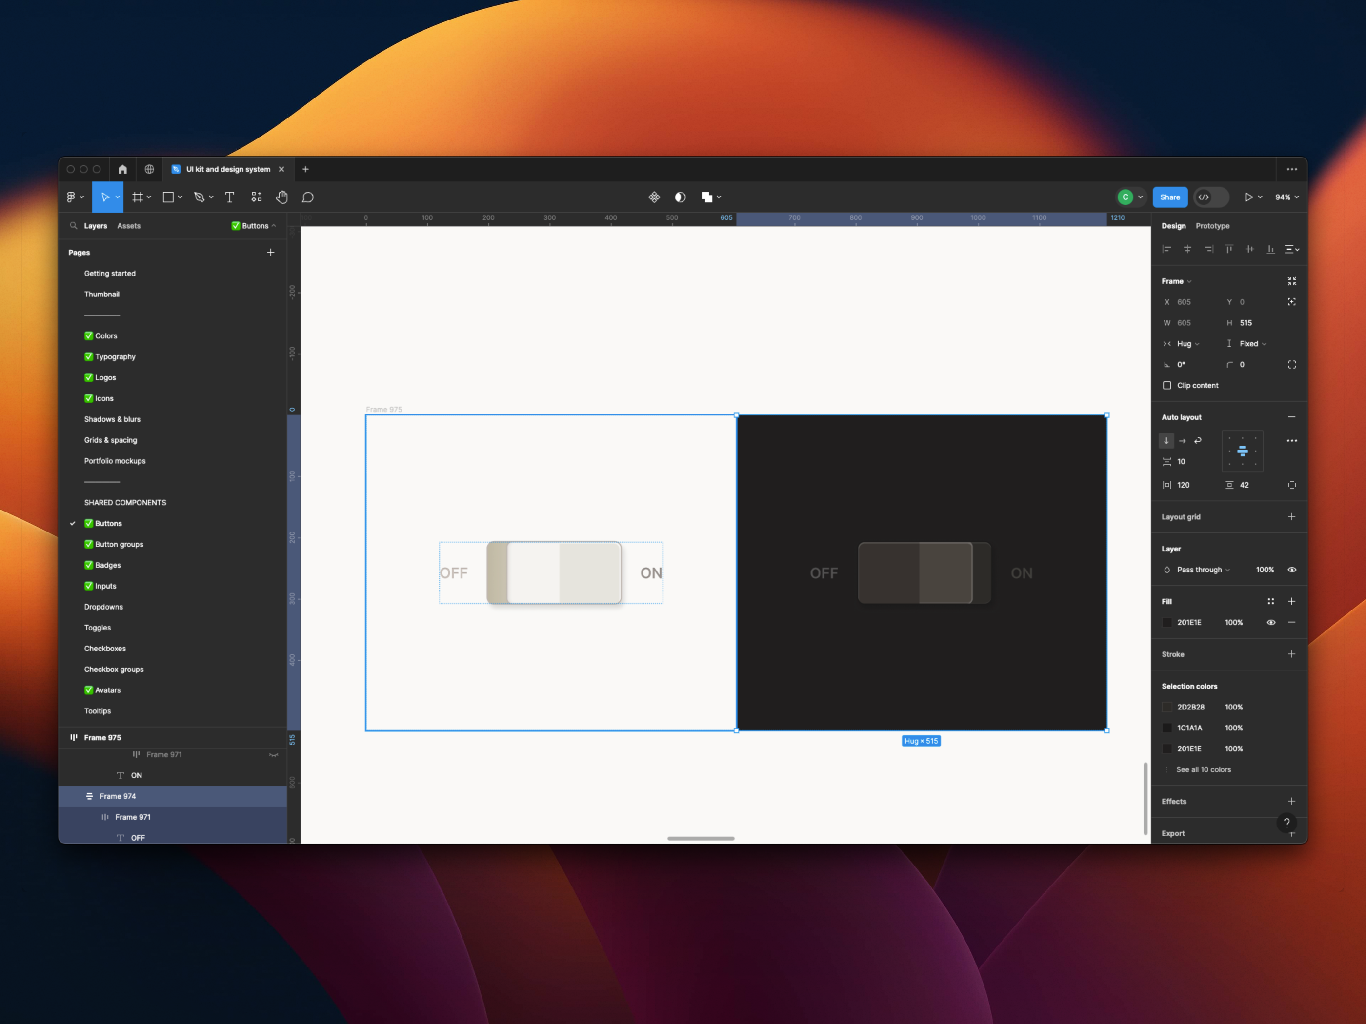The height and width of the screenshot is (1024, 1366).
Task: Open Fixed vertical resizing dropdown
Action: click(1253, 344)
